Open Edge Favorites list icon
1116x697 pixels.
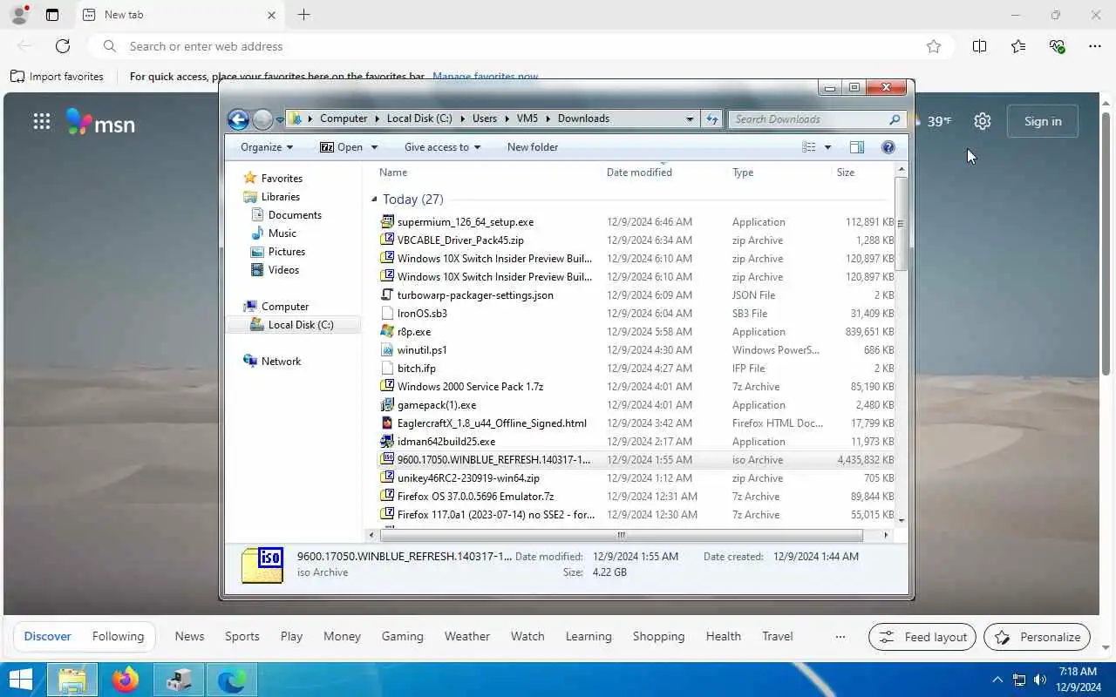pos(1018,46)
